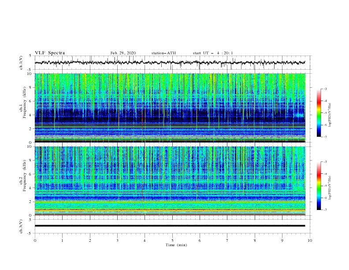Click the "2" kHz tick on ch.2 frequency axis

(x=31, y=202)
